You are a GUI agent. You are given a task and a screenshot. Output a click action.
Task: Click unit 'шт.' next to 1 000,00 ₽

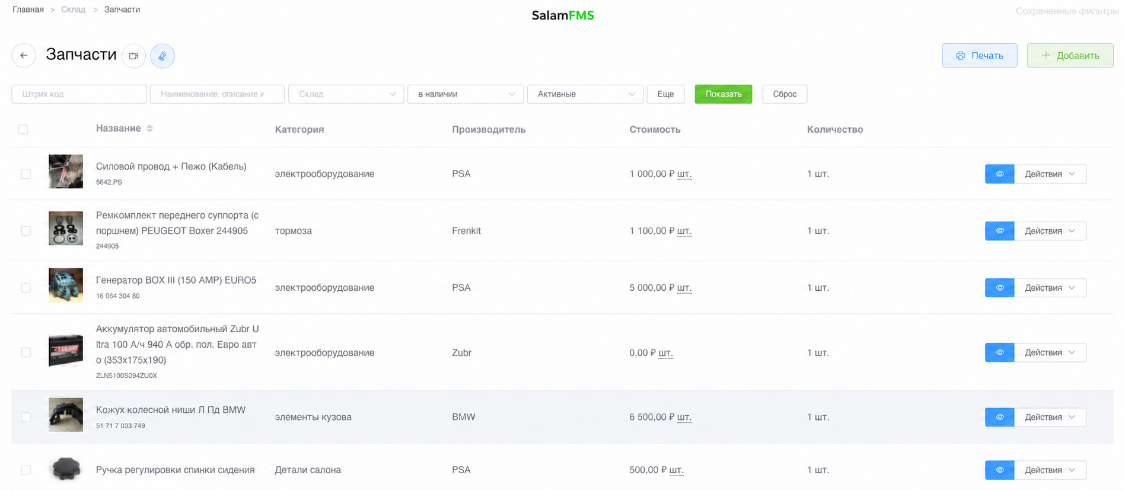click(x=684, y=174)
